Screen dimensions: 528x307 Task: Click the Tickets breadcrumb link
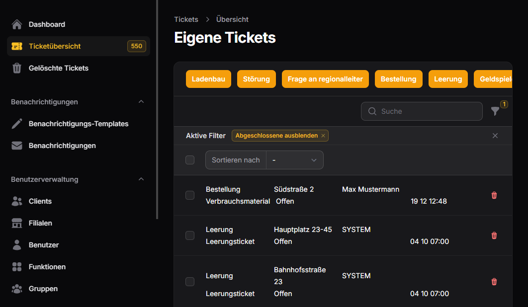click(x=186, y=19)
